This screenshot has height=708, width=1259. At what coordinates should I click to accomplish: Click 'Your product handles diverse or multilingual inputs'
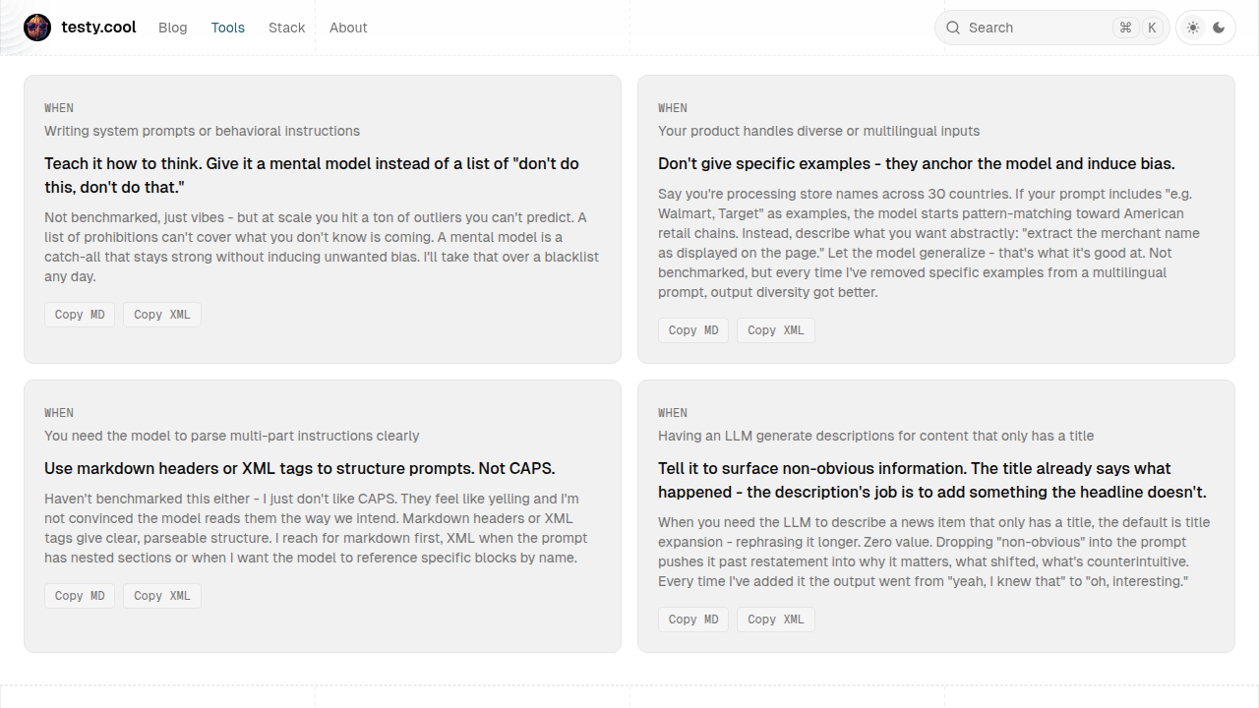coord(819,131)
